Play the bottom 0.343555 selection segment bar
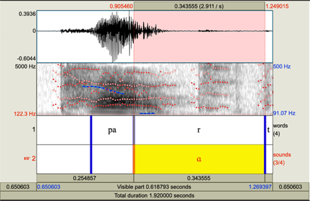This screenshot has width=310, height=201. 199,178
